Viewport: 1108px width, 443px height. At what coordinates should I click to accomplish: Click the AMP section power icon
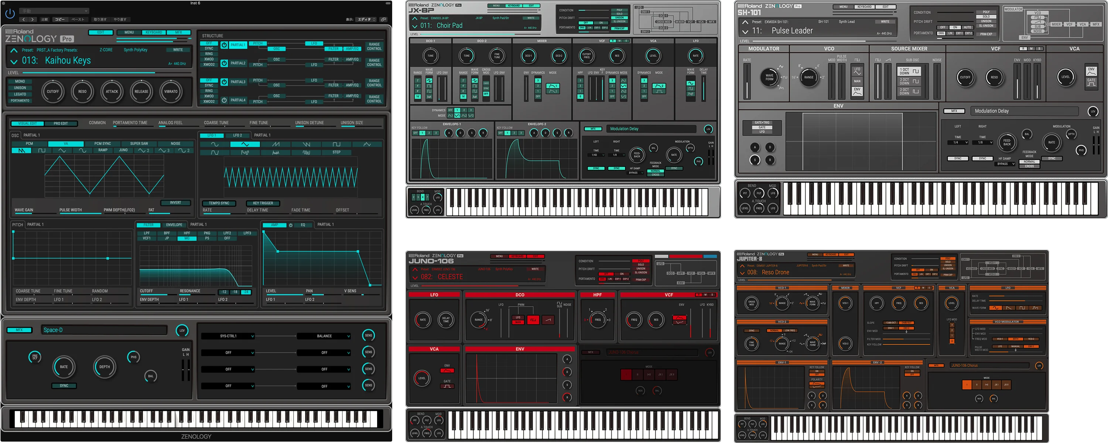coord(291,225)
